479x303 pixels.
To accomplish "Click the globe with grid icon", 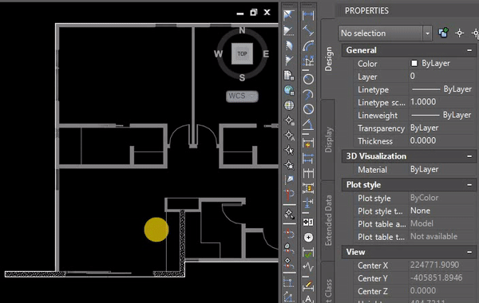I will coord(289,105).
